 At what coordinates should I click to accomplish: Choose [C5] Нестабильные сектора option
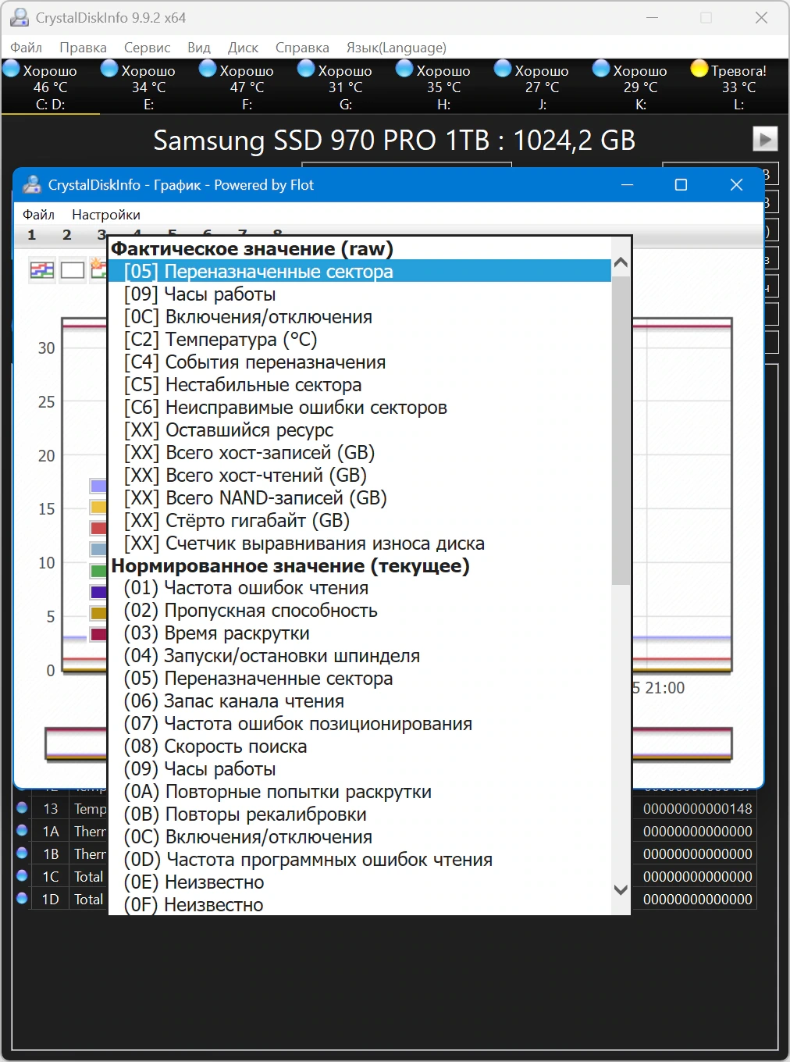[x=360, y=384]
